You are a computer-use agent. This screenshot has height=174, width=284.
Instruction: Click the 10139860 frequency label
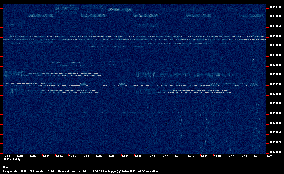click(276, 123)
